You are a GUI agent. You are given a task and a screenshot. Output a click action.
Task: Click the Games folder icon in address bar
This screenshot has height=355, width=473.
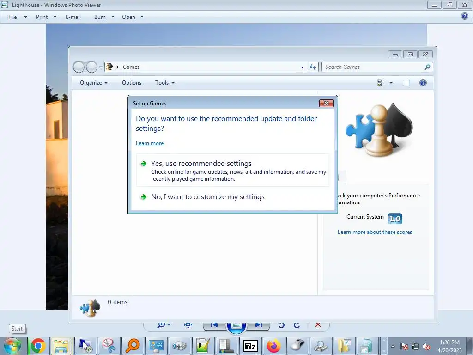click(x=109, y=67)
